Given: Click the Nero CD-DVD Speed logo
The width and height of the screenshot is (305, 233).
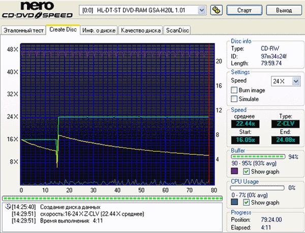Looking at the screenshot, I should (37, 10).
